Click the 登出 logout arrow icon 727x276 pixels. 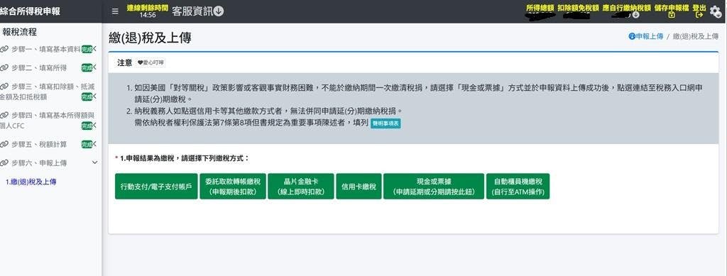699,15
